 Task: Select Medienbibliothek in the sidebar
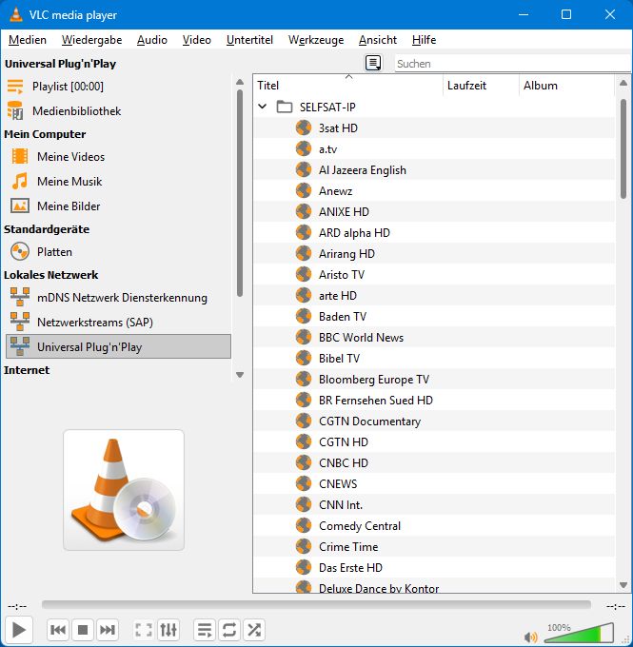click(x=76, y=111)
